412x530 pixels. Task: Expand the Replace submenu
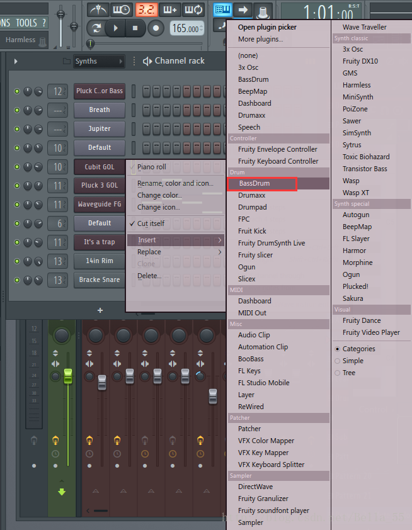(176, 252)
